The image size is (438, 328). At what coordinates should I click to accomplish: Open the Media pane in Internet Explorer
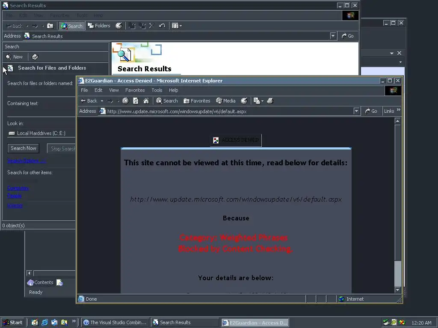pyautogui.click(x=226, y=101)
